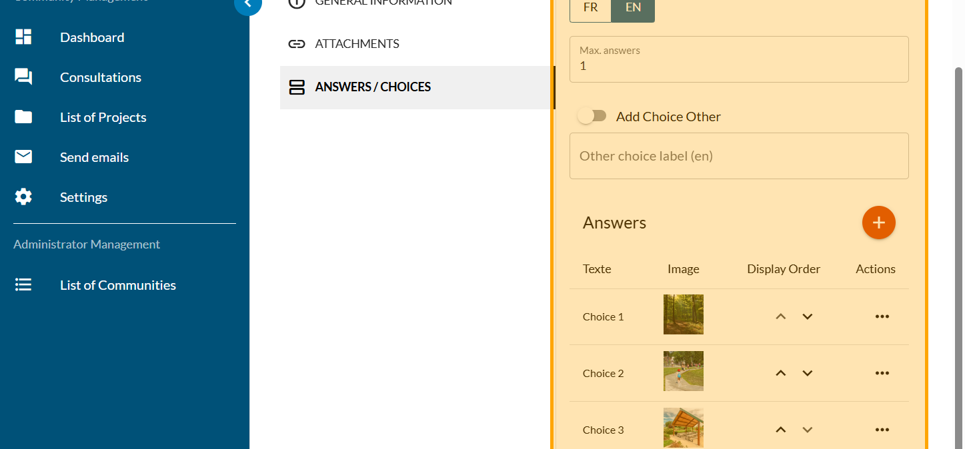Select the Answers / Choices section
This screenshot has height=449, width=965.
373,87
